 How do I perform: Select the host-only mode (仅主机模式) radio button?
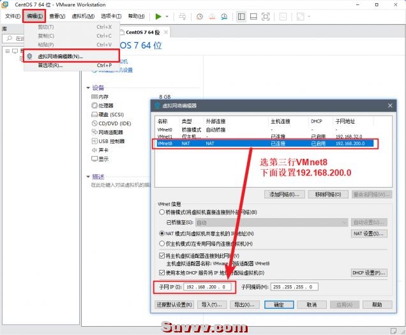pyautogui.click(x=162, y=243)
